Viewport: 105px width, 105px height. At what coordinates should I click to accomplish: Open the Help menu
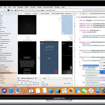[x=63, y=7]
